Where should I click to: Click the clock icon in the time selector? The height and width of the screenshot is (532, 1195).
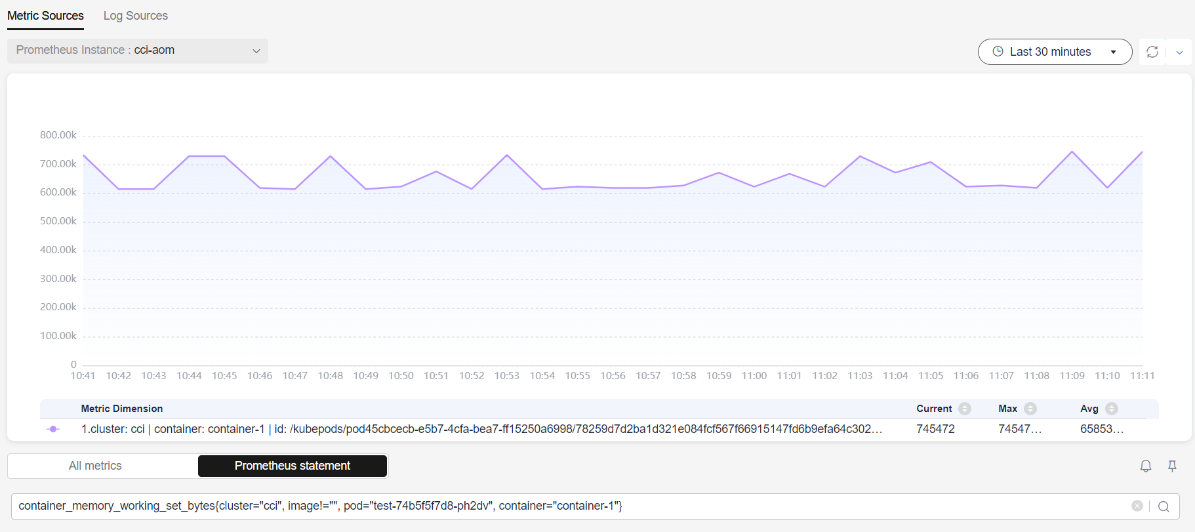point(998,51)
